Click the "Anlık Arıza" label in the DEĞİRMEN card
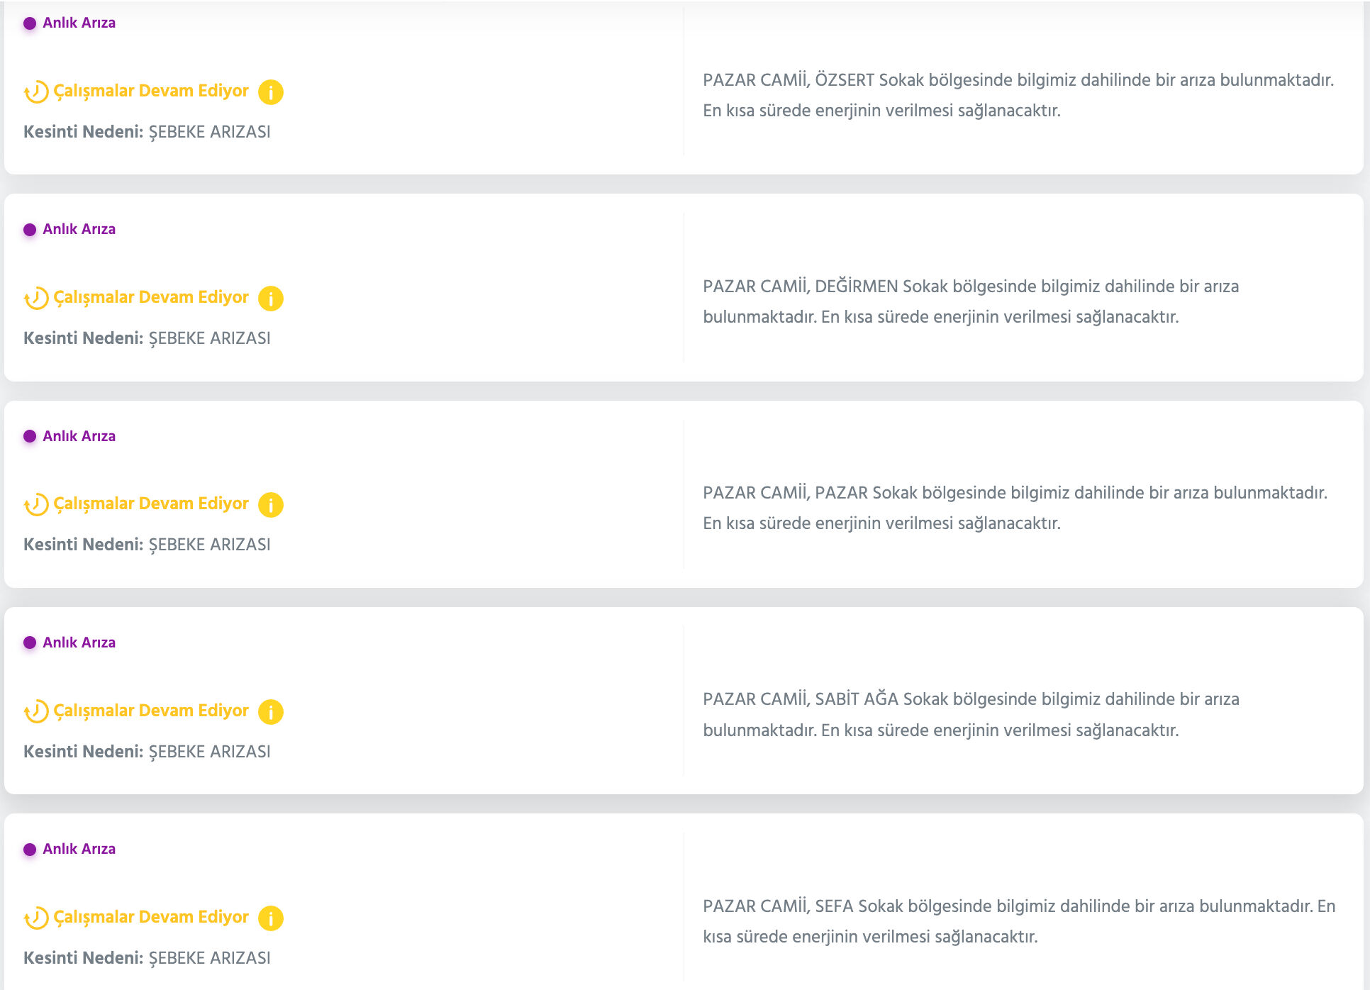Image resolution: width=1370 pixels, height=990 pixels. point(79,229)
